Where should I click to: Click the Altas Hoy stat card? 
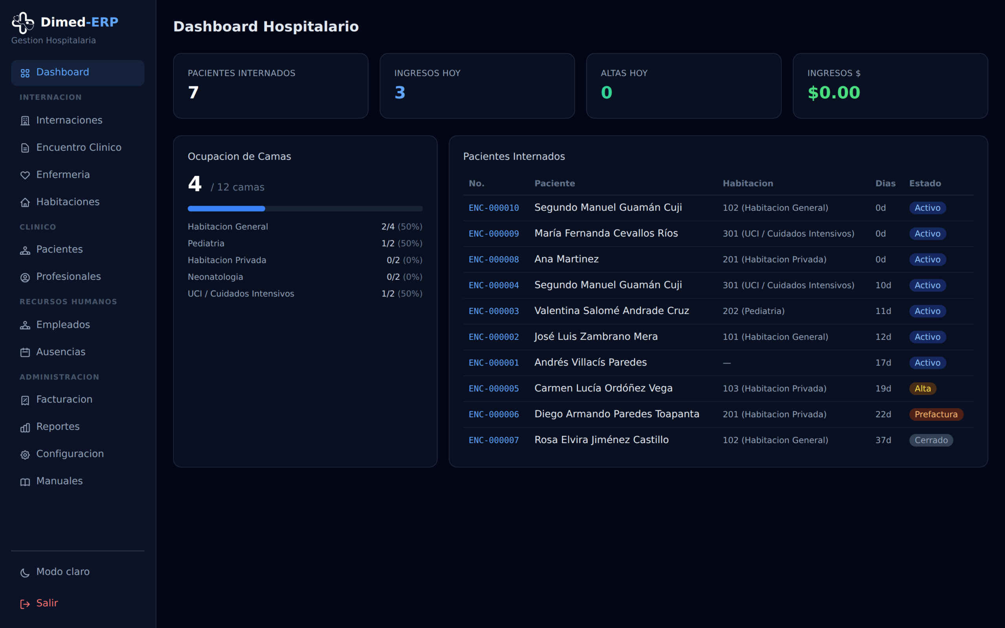(683, 86)
